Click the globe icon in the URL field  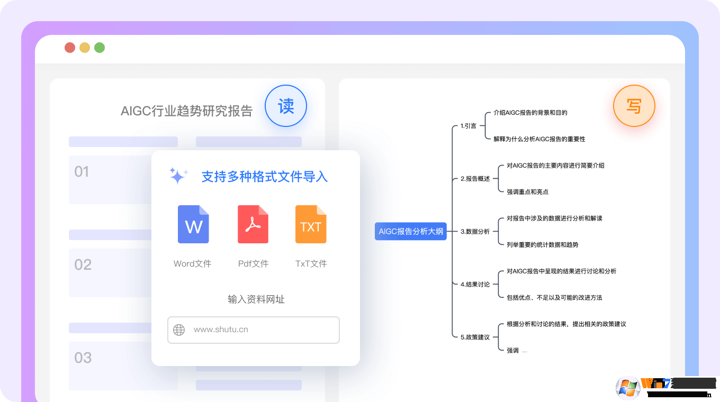point(179,330)
